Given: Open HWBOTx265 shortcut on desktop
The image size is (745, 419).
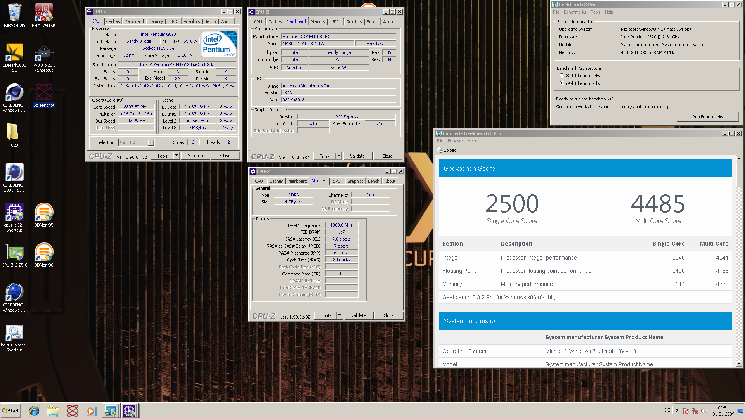Looking at the screenshot, I should (x=44, y=57).
